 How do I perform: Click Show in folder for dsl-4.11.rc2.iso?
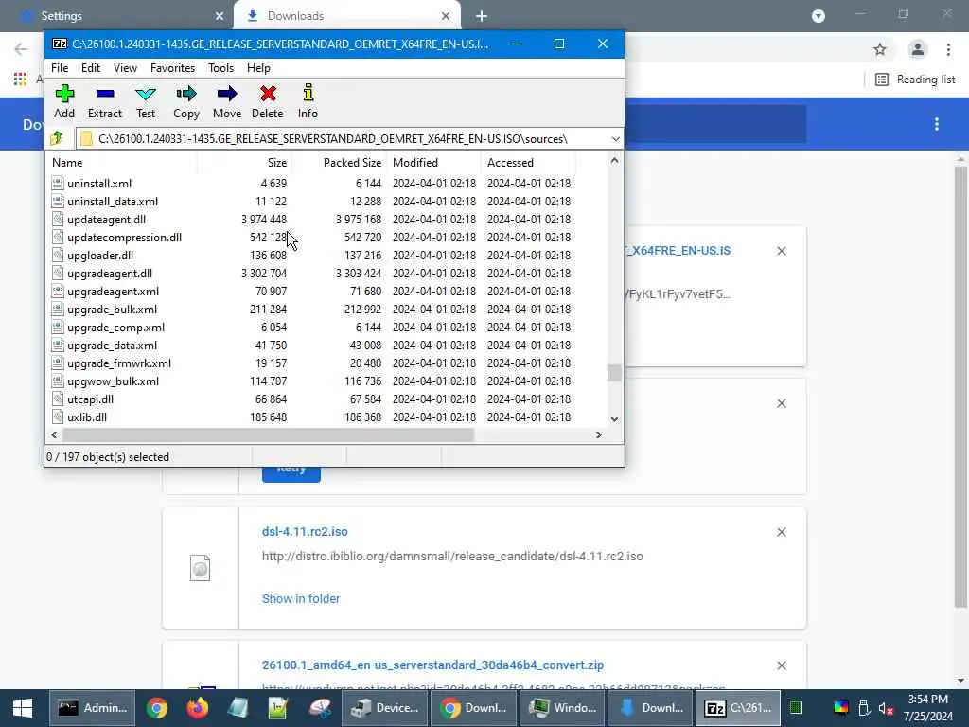point(300,598)
